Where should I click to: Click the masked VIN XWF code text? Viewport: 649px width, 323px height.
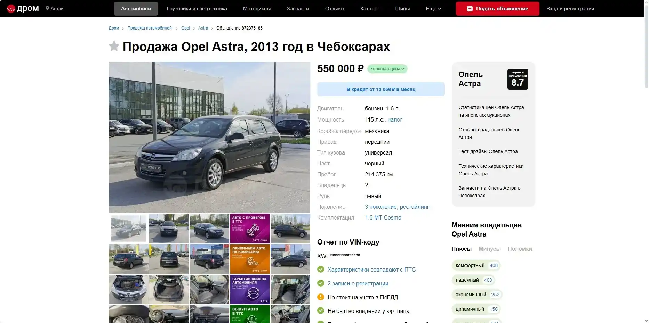[x=338, y=256]
